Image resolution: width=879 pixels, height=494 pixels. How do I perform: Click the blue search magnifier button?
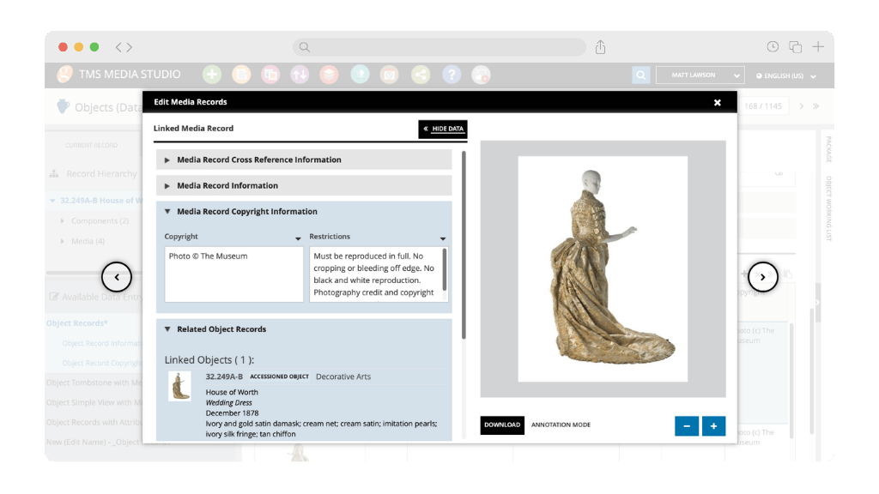640,75
